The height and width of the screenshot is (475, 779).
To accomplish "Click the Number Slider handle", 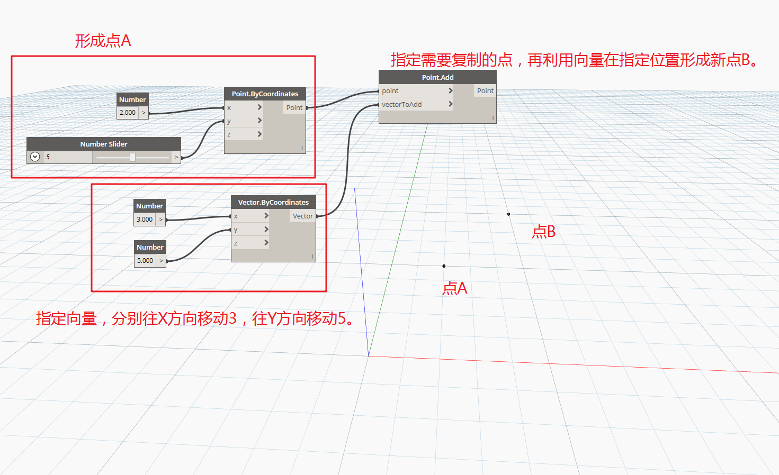I will point(132,157).
